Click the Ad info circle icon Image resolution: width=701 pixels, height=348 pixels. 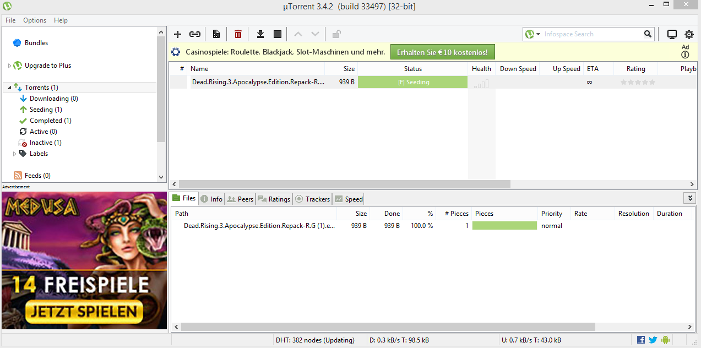685,55
